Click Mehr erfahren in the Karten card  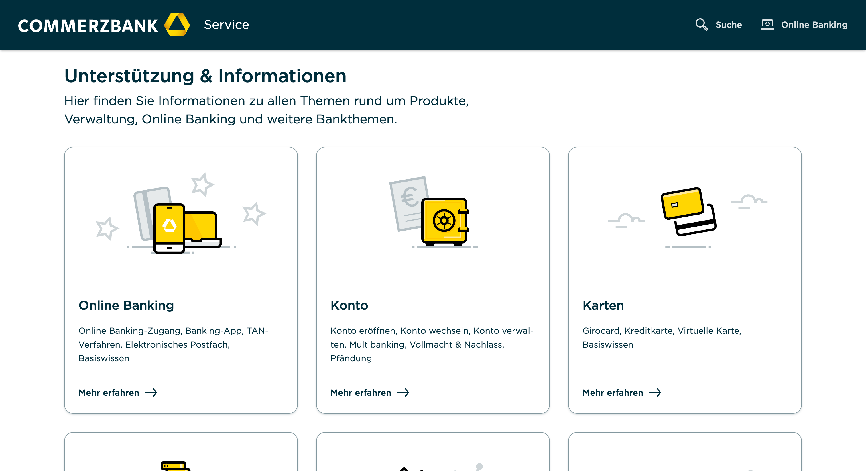point(613,392)
